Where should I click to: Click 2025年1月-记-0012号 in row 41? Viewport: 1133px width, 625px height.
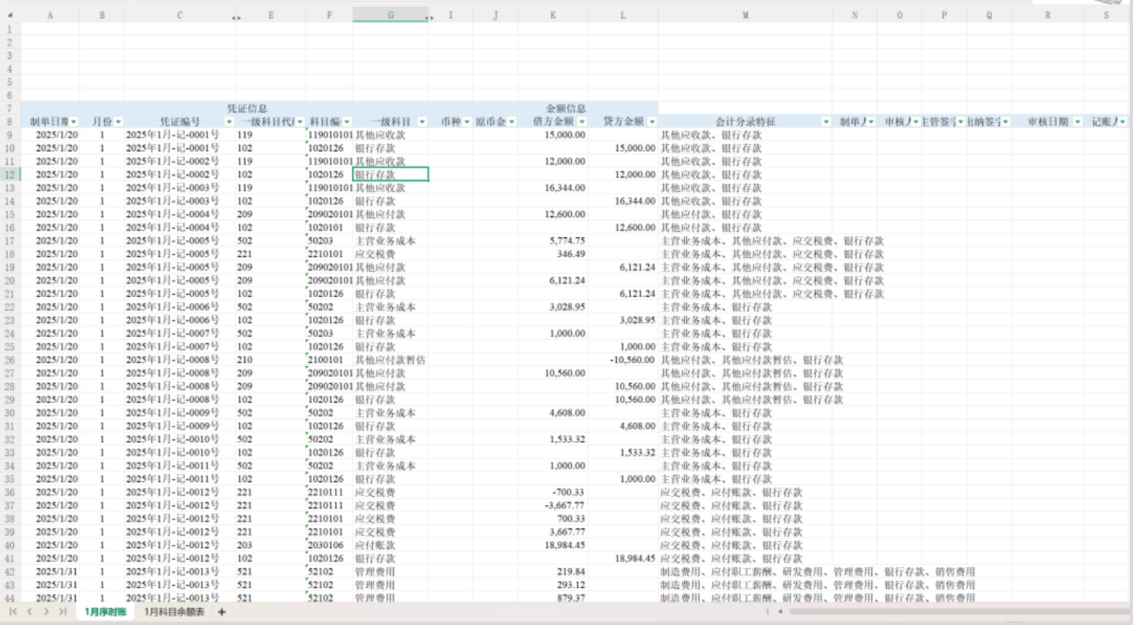(x=180, y=558)
